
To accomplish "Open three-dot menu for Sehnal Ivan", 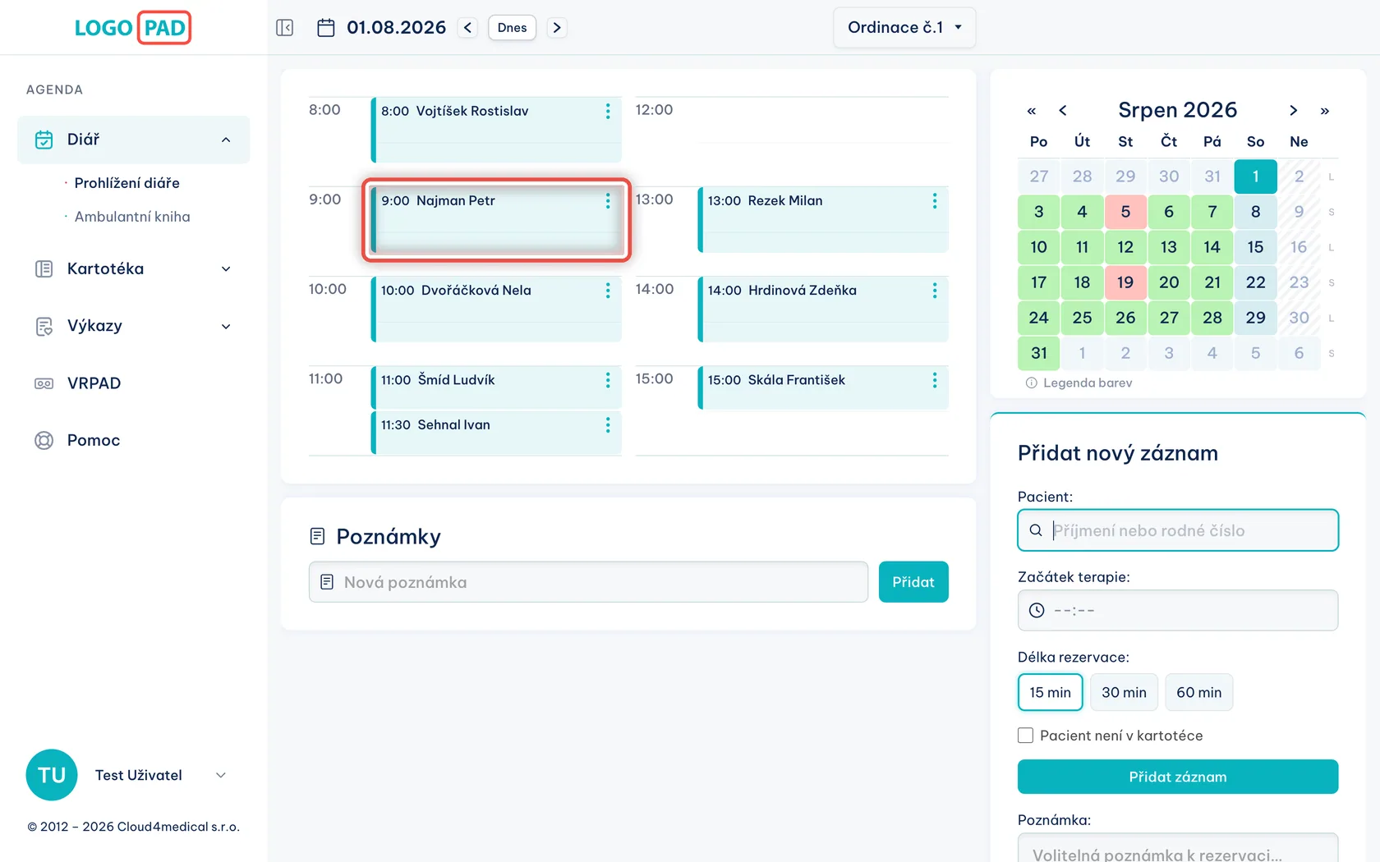I will tap(608, 425).
